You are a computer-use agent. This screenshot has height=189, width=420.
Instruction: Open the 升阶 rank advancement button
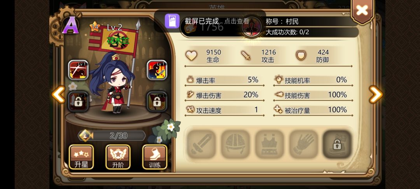[x=118, y=157]
